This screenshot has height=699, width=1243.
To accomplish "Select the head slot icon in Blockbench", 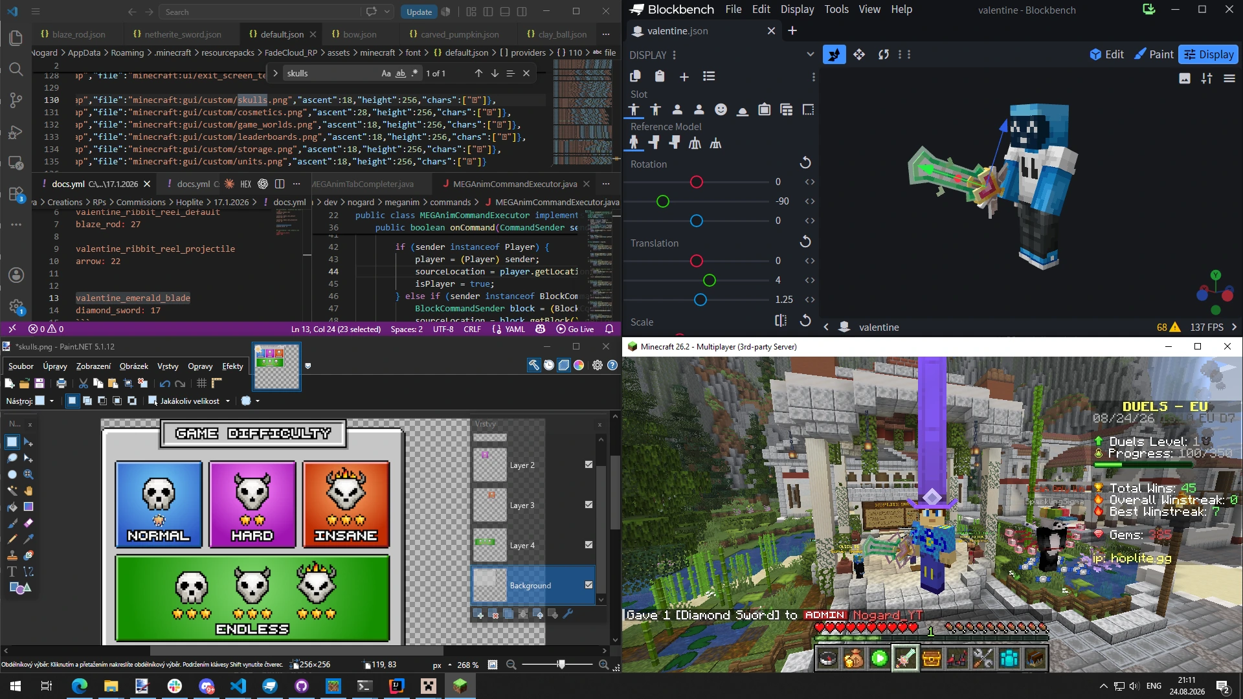I will click(721, 109).
